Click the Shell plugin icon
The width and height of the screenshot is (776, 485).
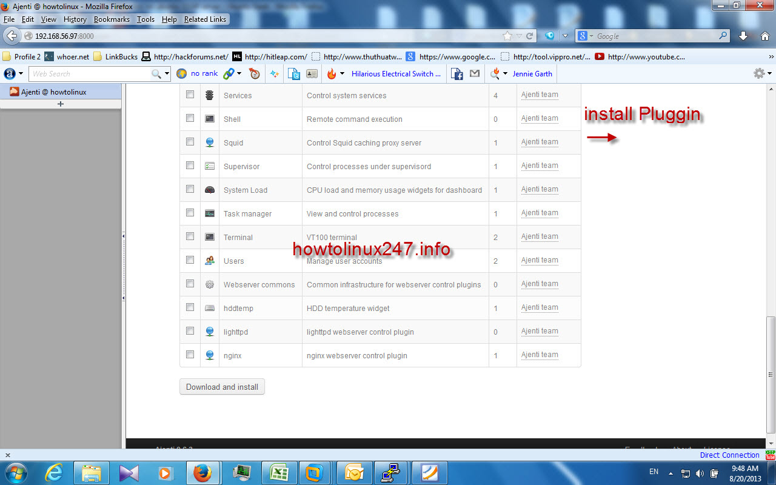tap(210, 119)
